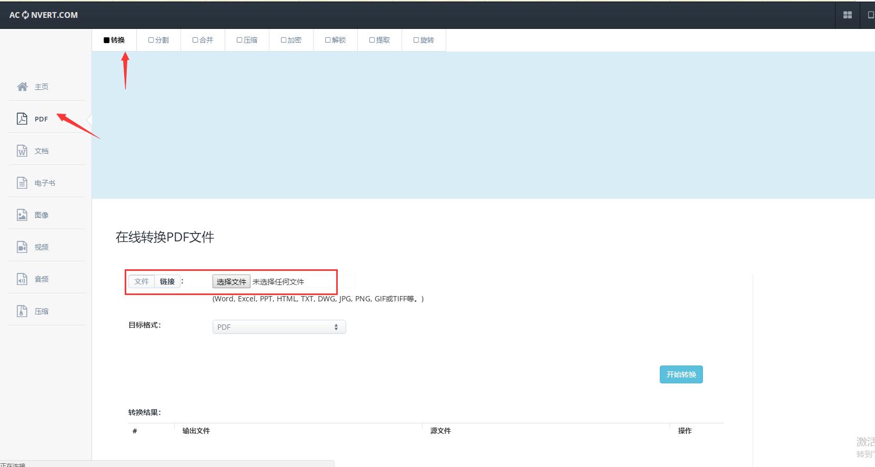Click the ebook page icon in sidebar

[22, 183]
